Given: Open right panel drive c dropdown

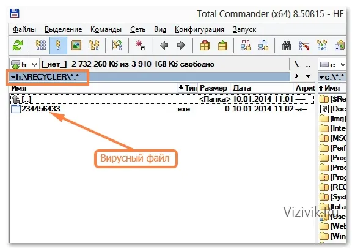Looking at the screenshot, I should (332, 65).
